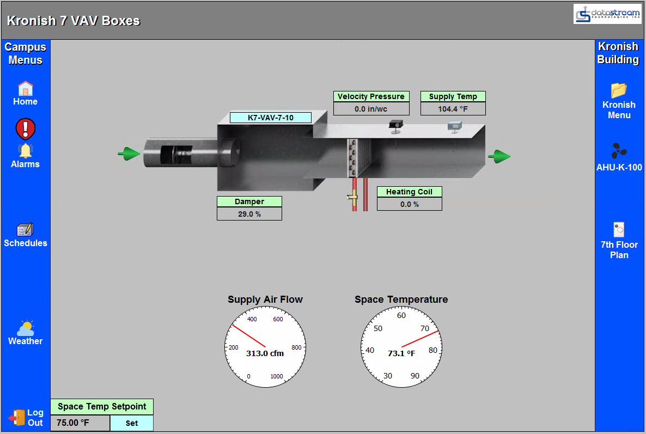Open the Kronish Menu folder icon
This screenshot has width=646, height=434.
tap(619, 90)
